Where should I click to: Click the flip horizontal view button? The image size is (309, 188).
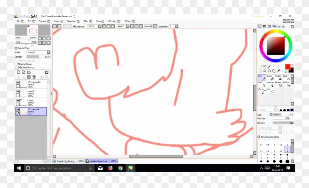click(x=155, y=26)
